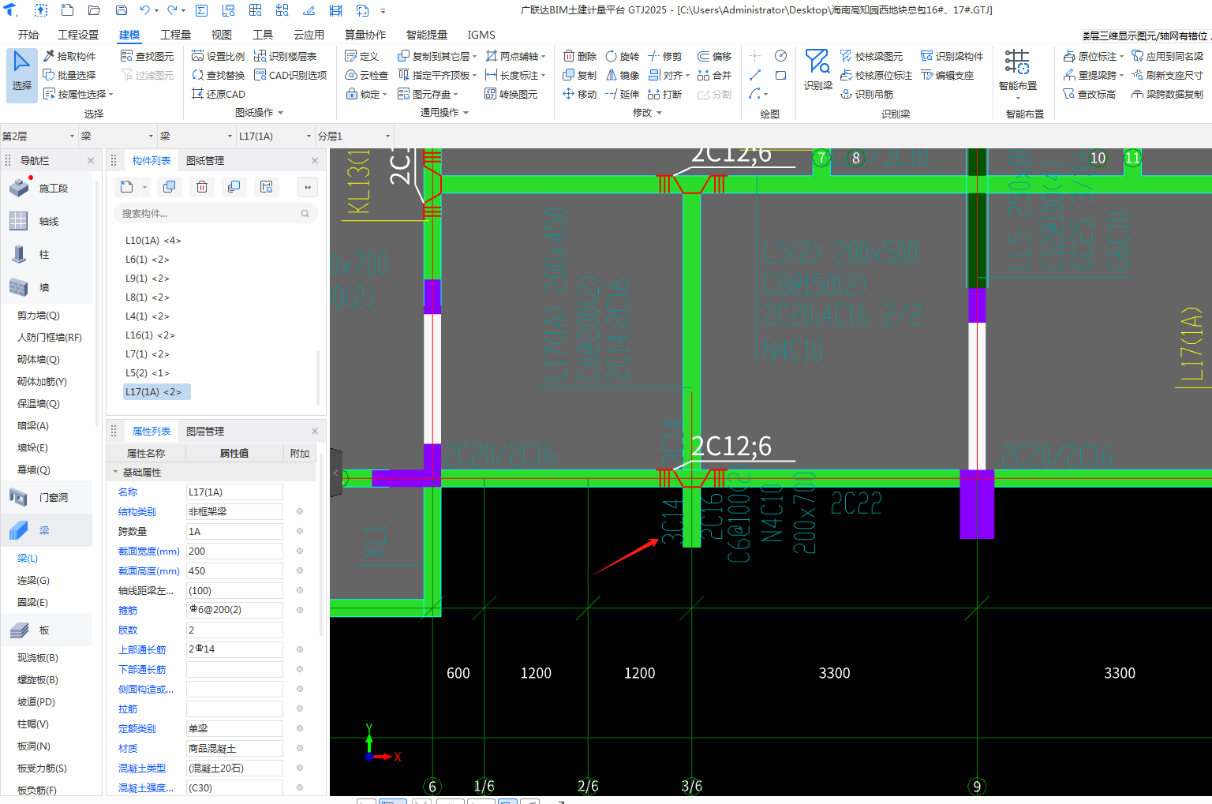The height and width of the screenshot is (804, 1212).
Task: Toggle 附加 for 定额类别 row
Action: (x=300, y=728)
